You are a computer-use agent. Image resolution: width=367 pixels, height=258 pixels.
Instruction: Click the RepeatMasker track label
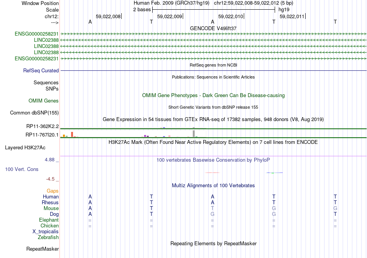42,249
